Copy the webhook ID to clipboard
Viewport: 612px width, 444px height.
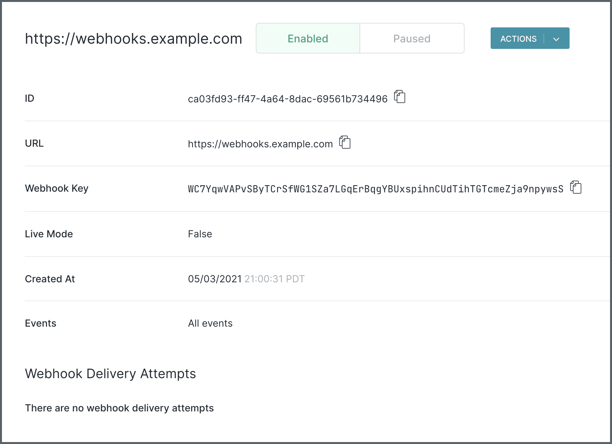[x=400, y=97]
